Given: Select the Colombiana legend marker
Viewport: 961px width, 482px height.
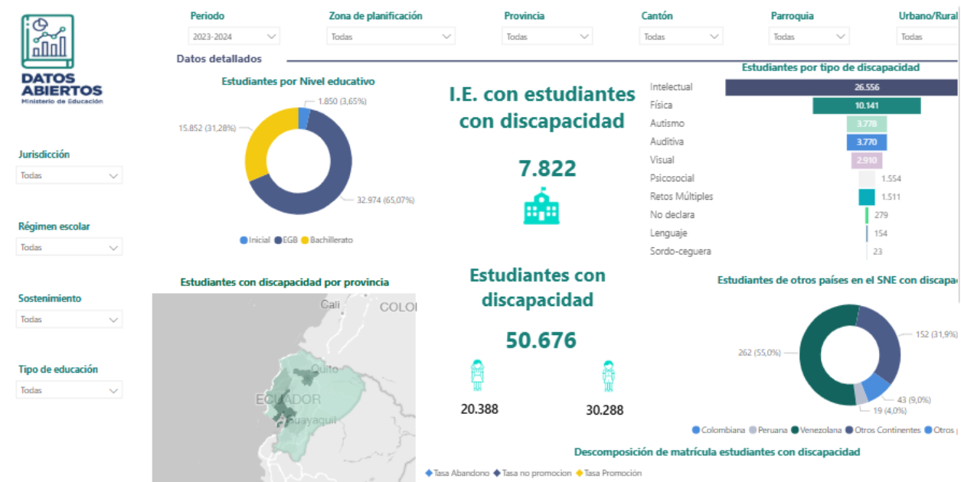Looking at the screenshot, I should point(695,431).
